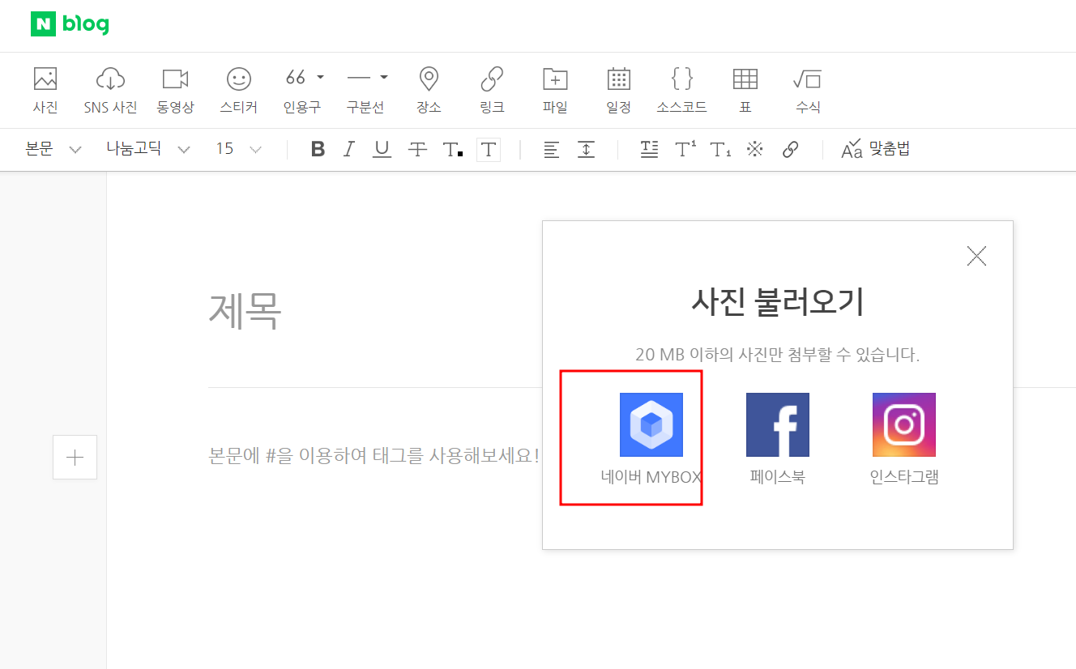The image size is (1076, 669).
Task: Open the line spacing option
Action: [586, 149]
